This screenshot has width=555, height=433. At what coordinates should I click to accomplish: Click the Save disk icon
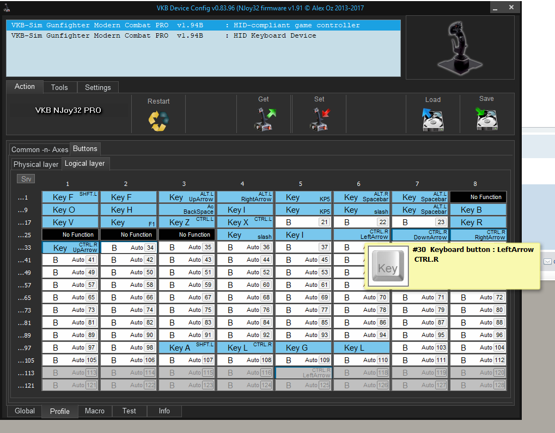pos(487,119)
